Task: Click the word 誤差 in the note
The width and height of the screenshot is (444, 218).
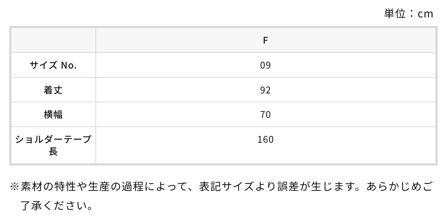Action: coord(289,187)
